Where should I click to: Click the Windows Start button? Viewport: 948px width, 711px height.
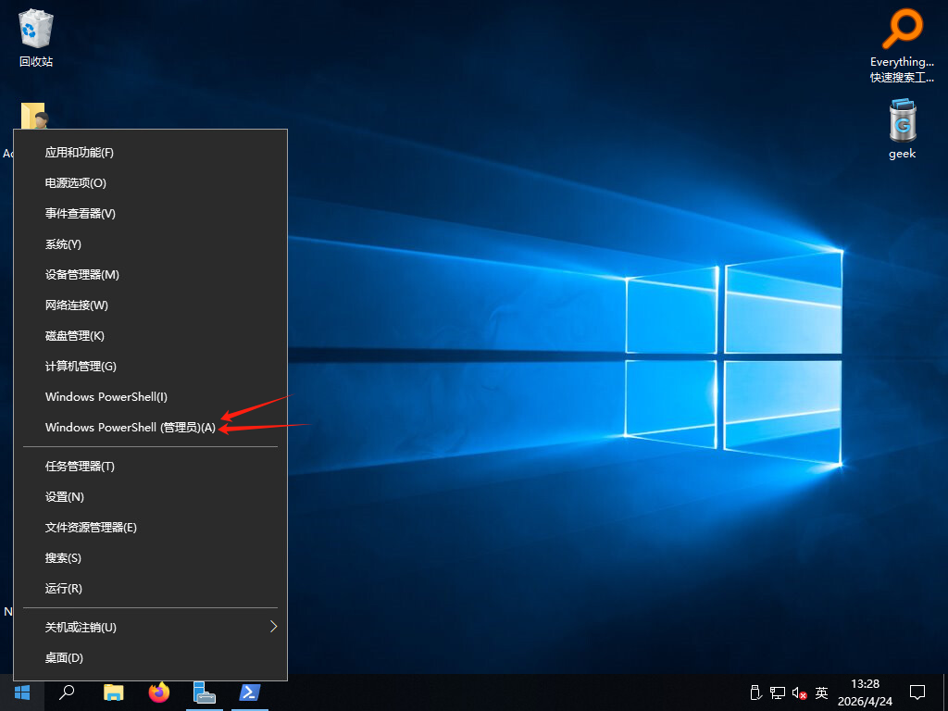coord(22,692)
